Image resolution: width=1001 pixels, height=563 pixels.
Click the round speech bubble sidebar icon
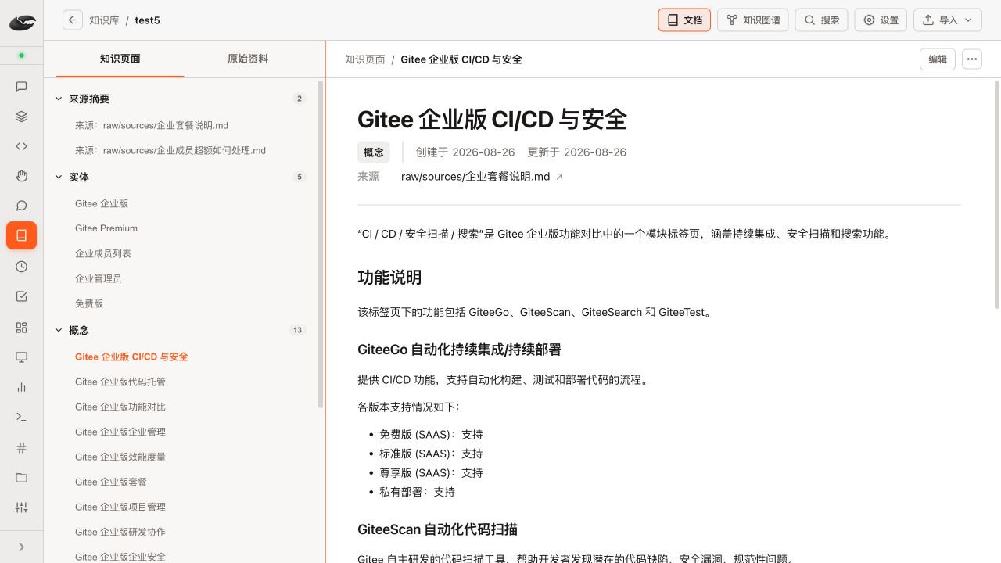pos(22,206)
